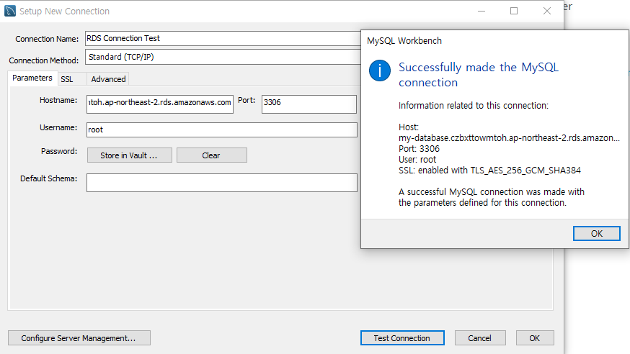The width and height of the screenshot is (630, 354).
Task: Click the Username field containing root
Action: [222, 130]
